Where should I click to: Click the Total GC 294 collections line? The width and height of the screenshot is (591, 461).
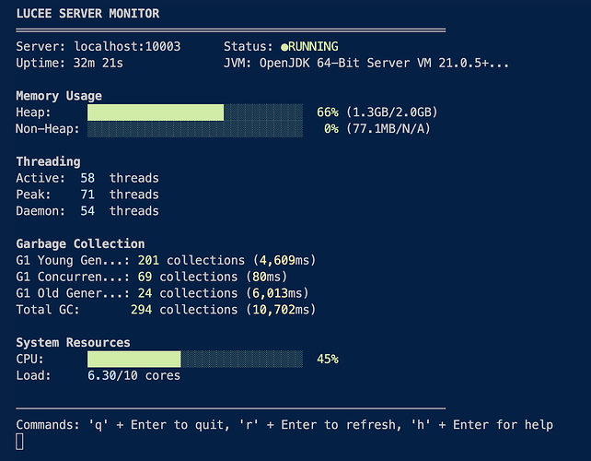pos(166,310)
